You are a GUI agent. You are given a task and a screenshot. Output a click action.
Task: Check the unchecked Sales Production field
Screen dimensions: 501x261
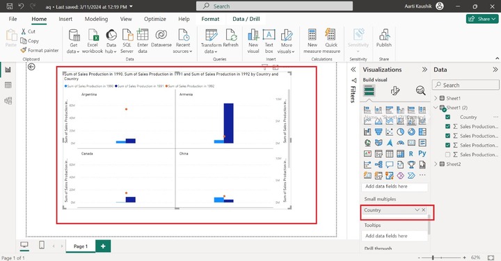click(x=447, y=155)
